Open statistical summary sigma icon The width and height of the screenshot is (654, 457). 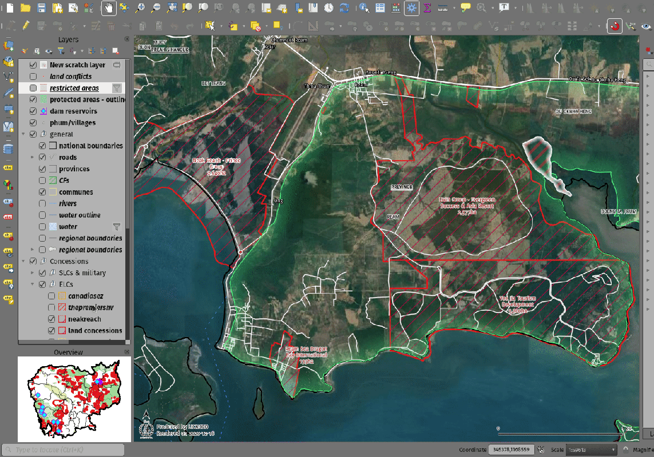427,8
